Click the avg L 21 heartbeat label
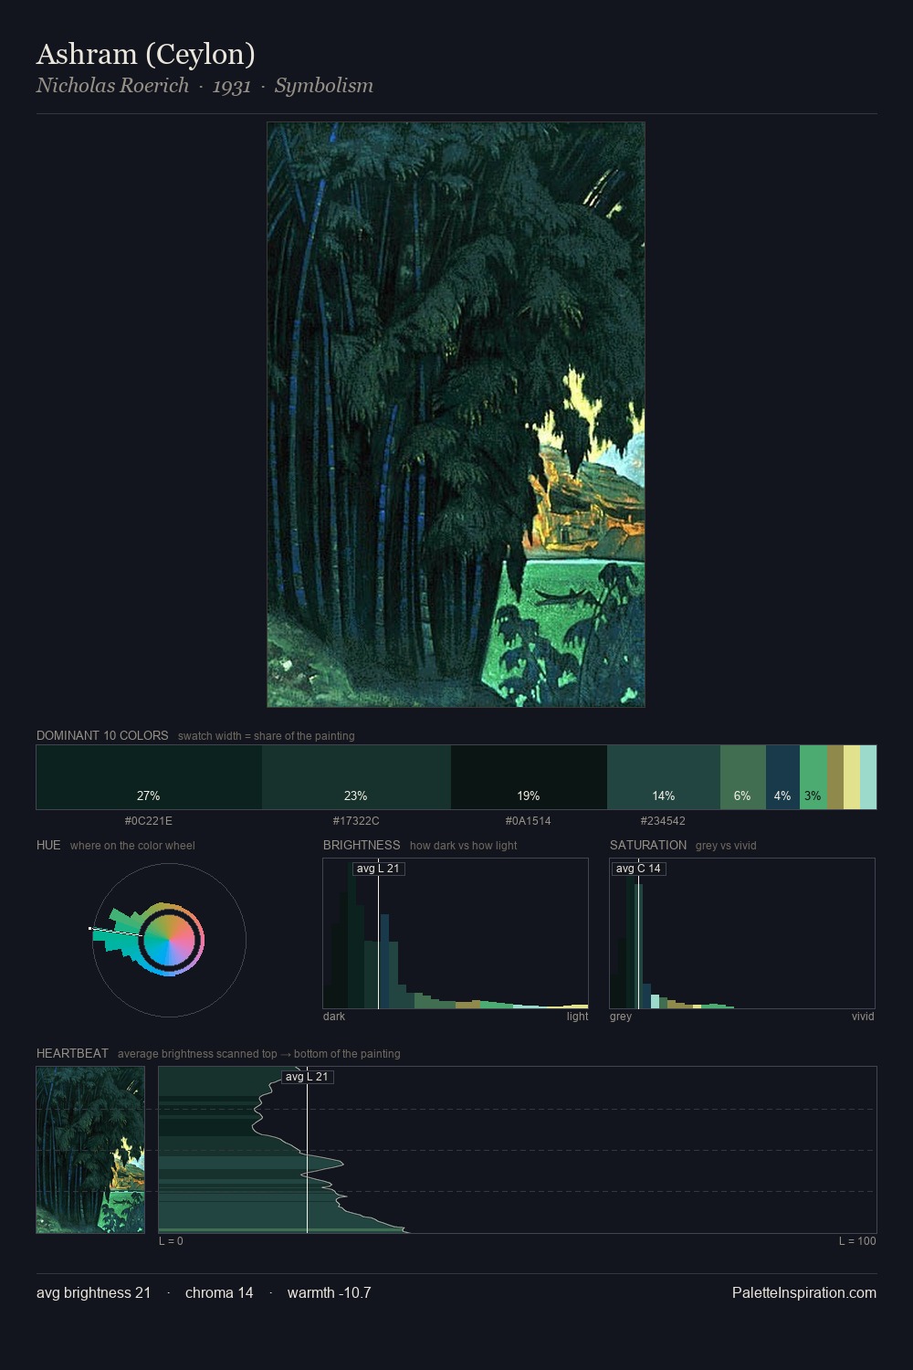 click(x=307, y=1077)
